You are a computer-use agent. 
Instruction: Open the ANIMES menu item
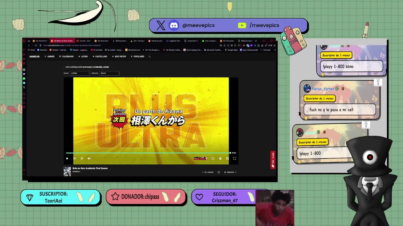49,56
